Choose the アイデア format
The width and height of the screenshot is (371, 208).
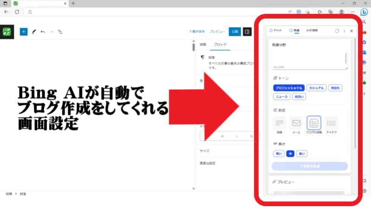pos(331,125)
